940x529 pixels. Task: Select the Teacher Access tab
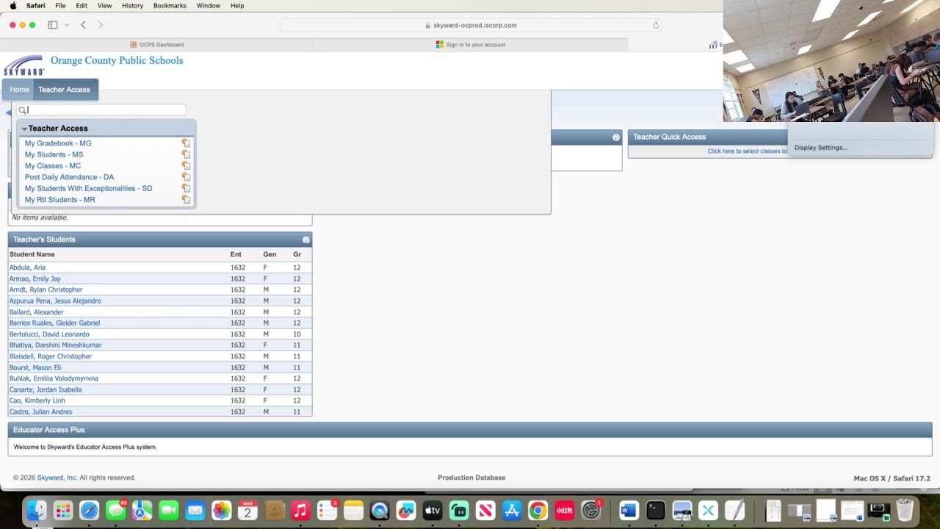coord(64,90)
